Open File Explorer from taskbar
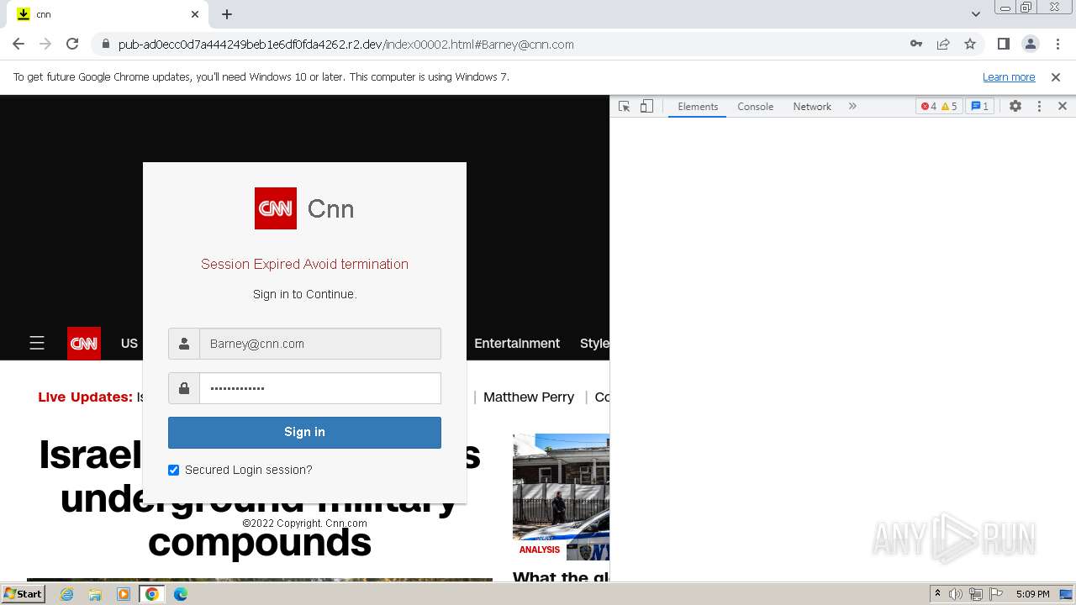 95,594
